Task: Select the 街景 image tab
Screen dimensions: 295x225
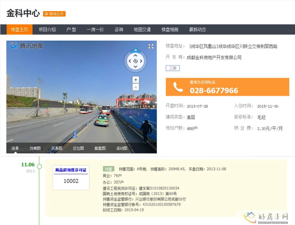Action: point(15,148)
